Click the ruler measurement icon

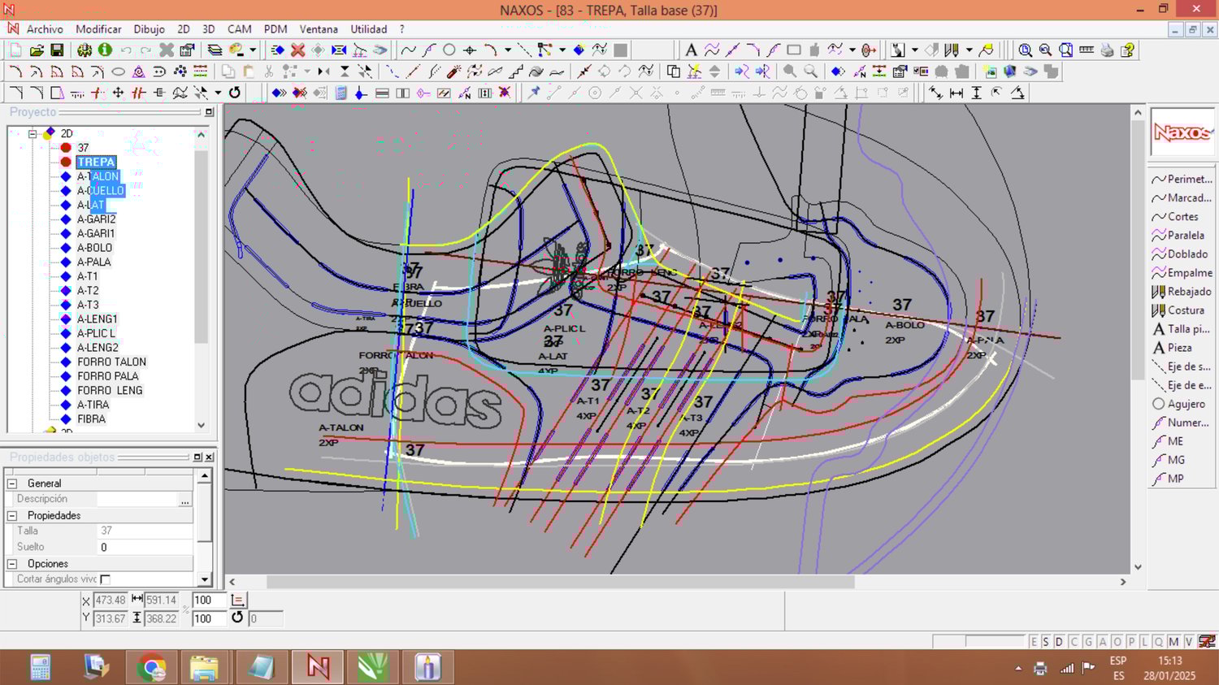[1087, 50]
